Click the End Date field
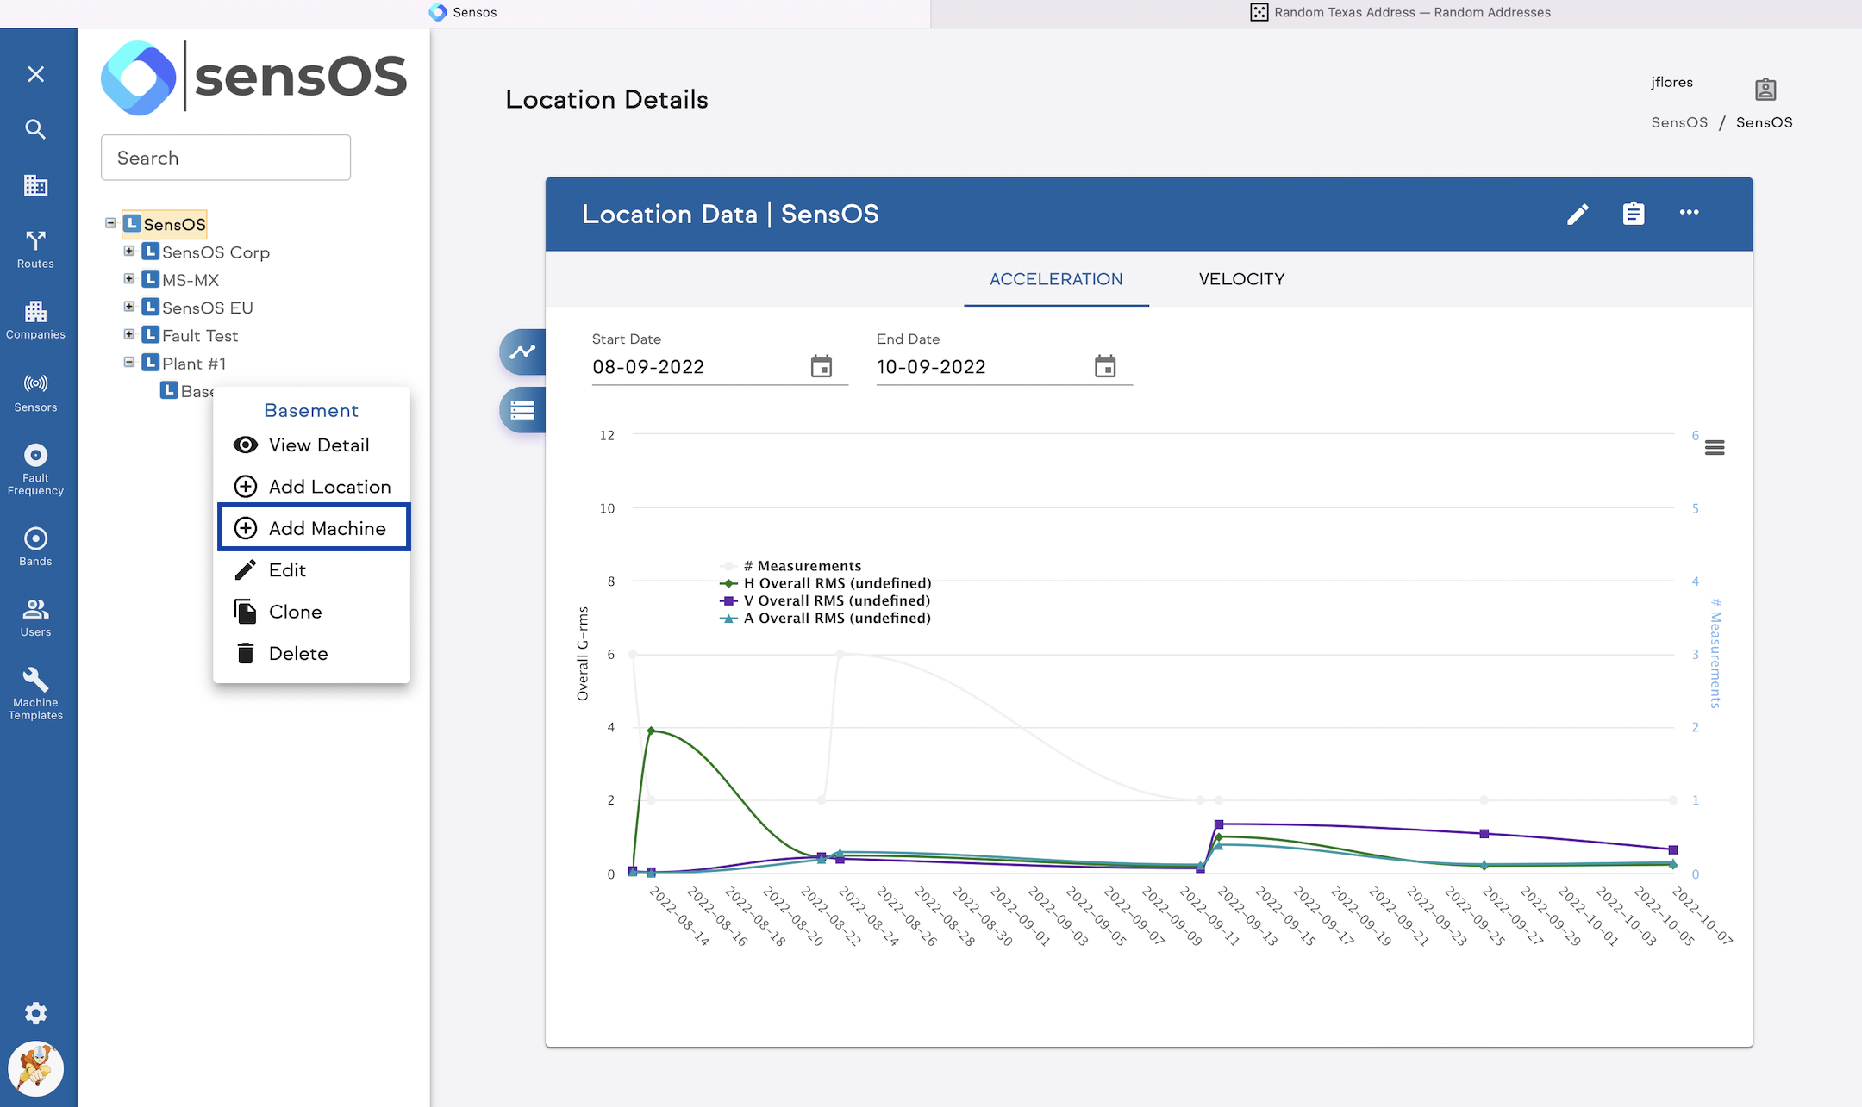This screenshot has height=1107, width=1862. click(983, 367)
